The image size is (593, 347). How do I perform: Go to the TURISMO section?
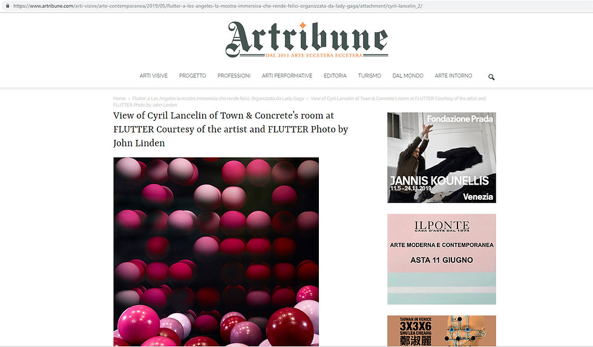(370, 76)
